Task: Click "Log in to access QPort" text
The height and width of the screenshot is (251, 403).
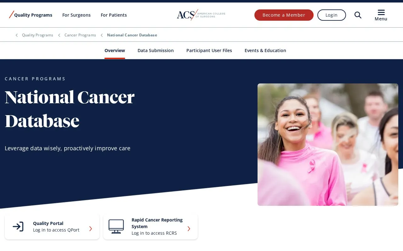Action: pyautogui.click(x=56, y=230)
